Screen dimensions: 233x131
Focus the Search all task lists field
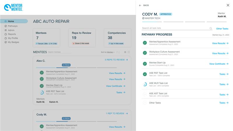[x=177, y=28]
